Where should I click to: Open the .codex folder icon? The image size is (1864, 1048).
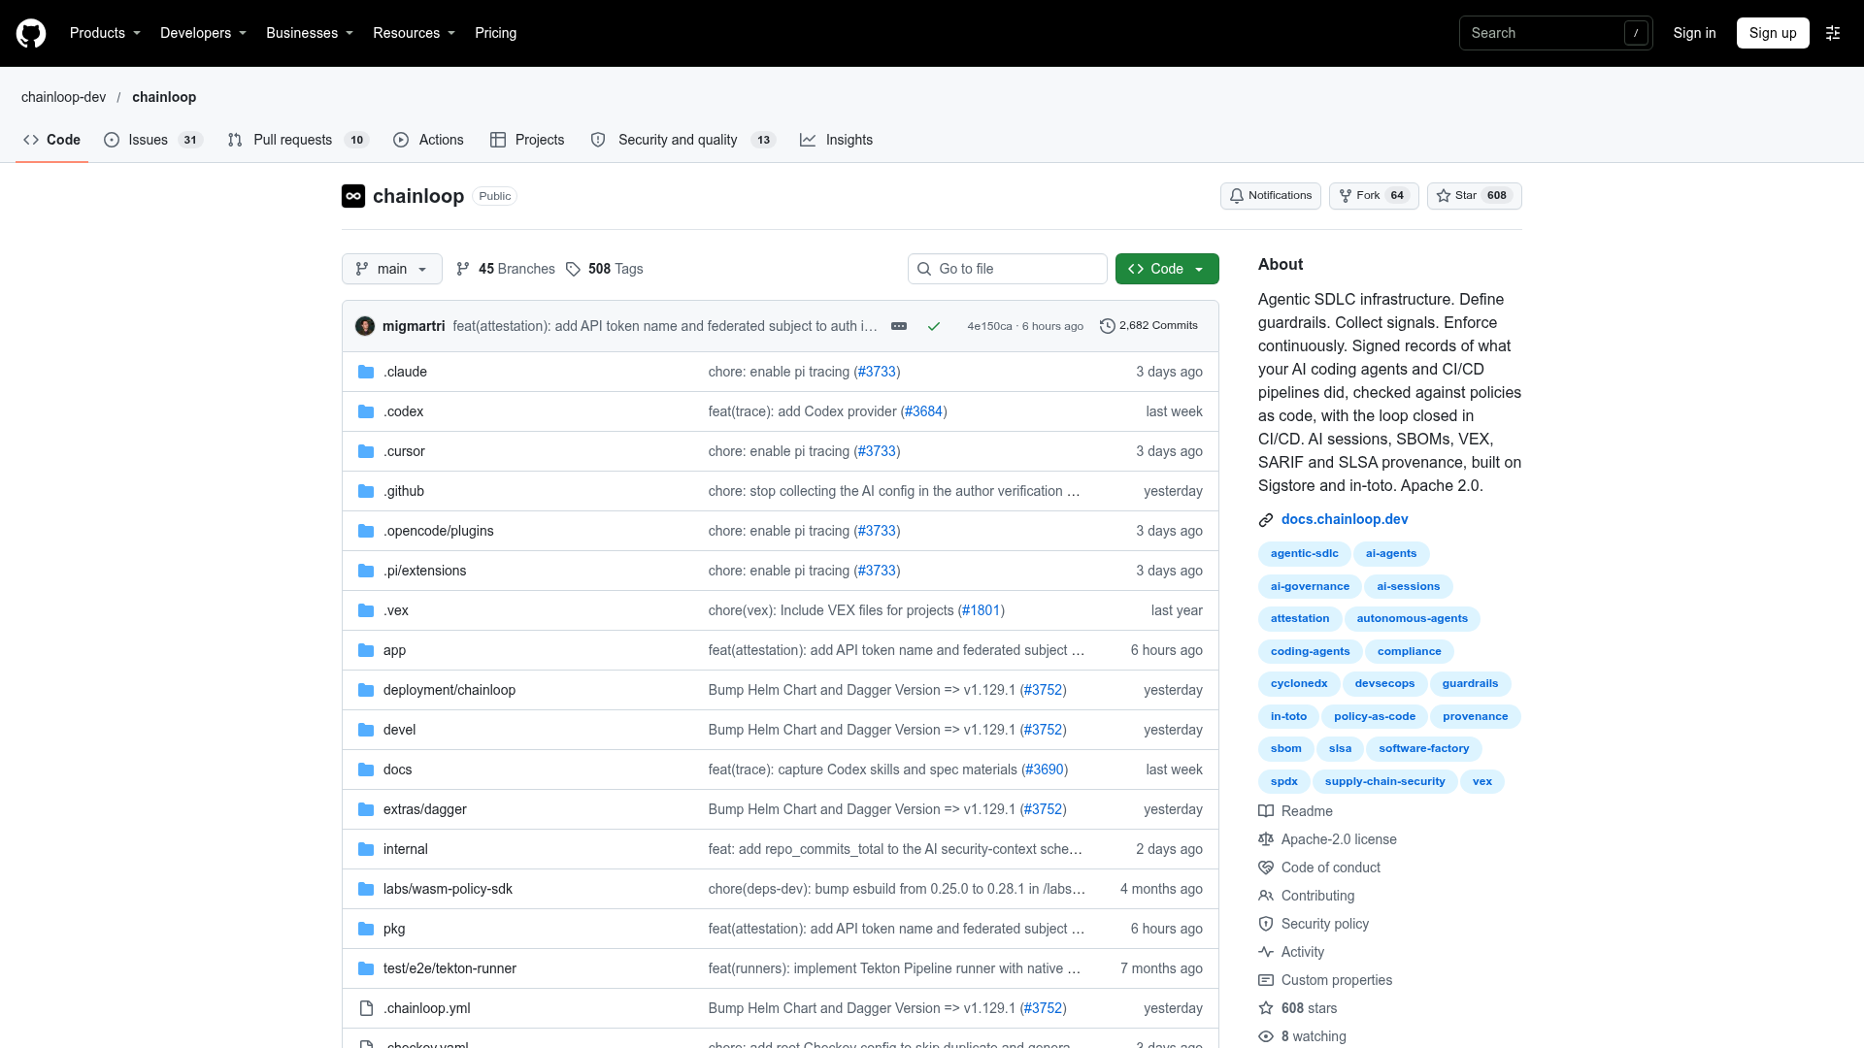366,411
